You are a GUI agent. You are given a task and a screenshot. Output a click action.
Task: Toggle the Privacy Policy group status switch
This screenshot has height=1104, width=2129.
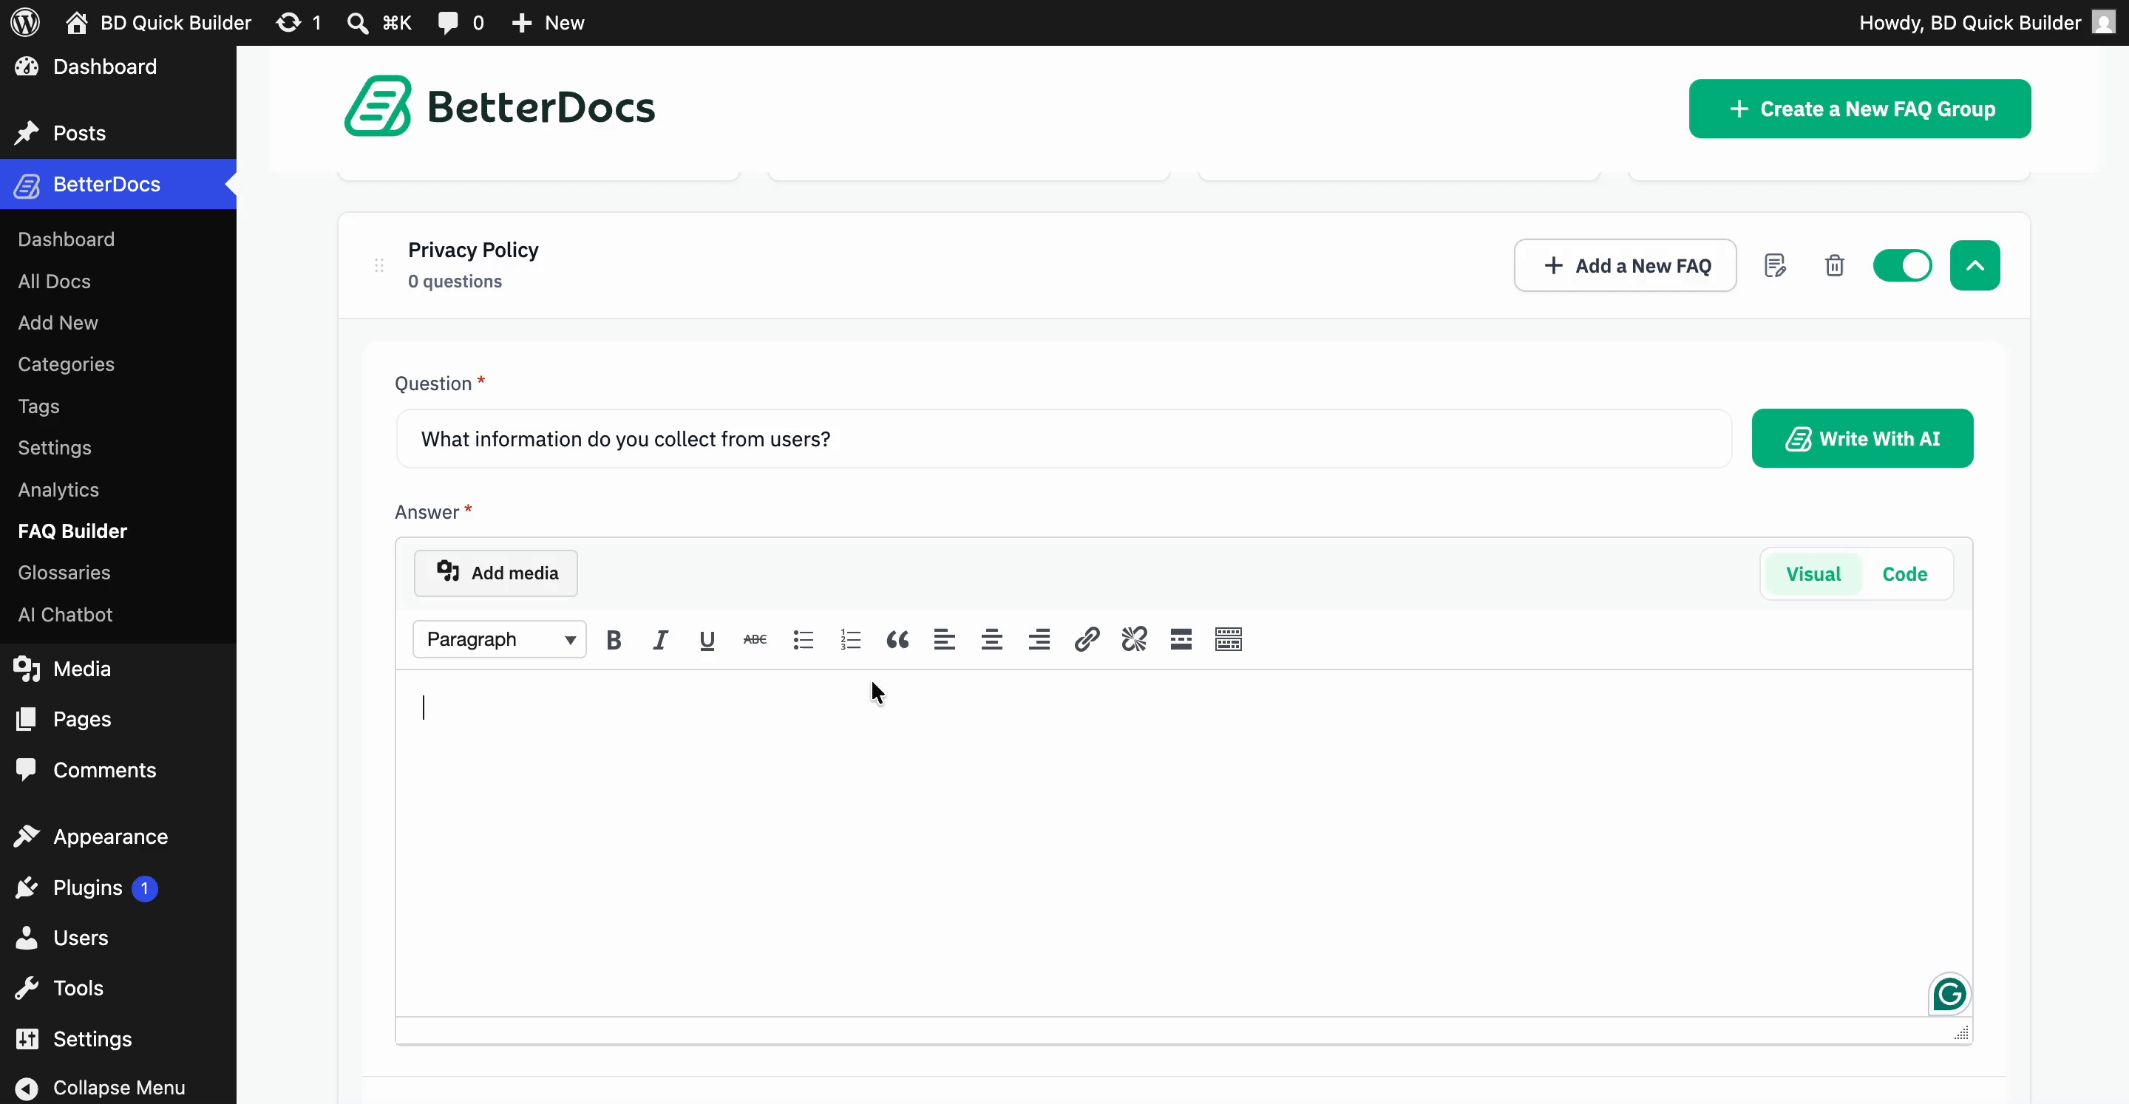(1903, 265)
